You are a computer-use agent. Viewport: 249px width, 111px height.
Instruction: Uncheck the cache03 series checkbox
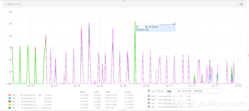click(149, 106)
